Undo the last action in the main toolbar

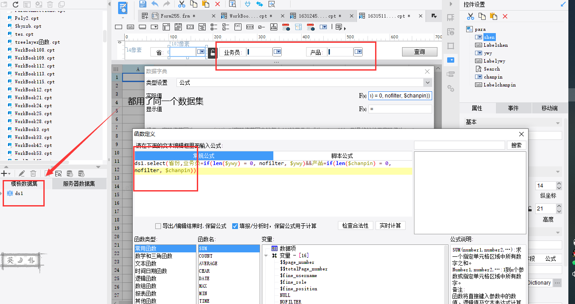[x=155, y=4]
